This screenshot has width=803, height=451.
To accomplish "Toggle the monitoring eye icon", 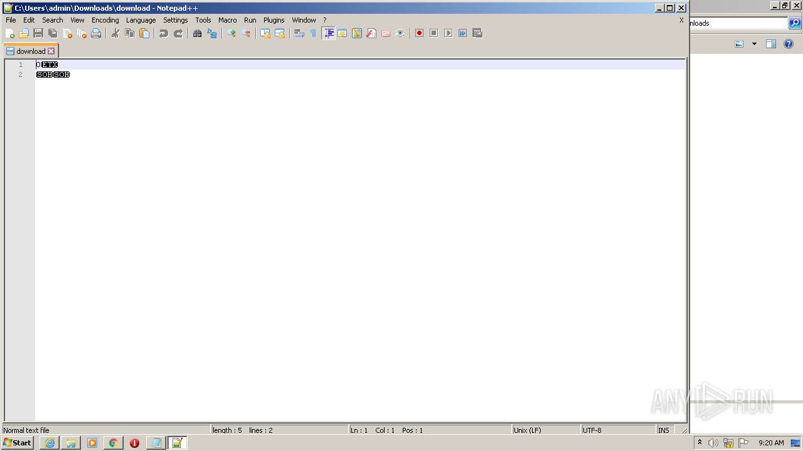I will tap(400, 33).
